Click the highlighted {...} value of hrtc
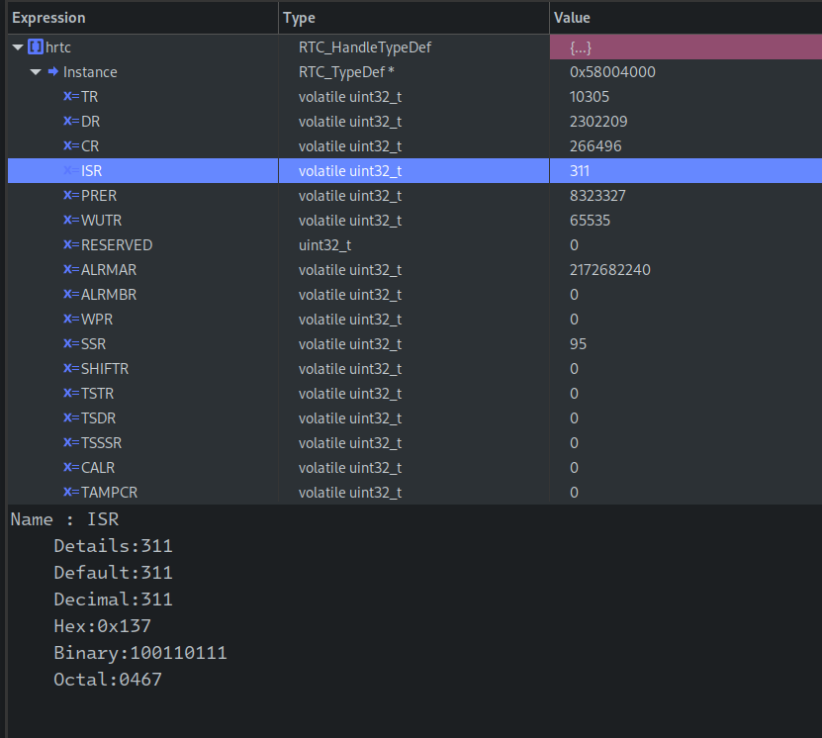This screenshot has height=738, width=822. [579, 46]
